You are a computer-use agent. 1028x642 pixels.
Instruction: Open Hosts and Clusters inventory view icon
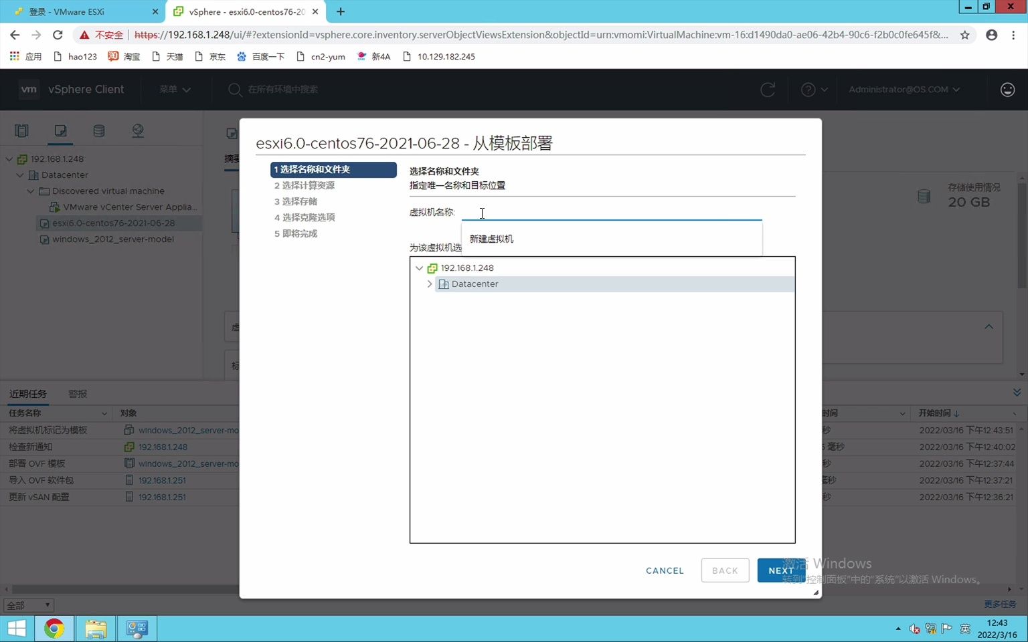21,130
